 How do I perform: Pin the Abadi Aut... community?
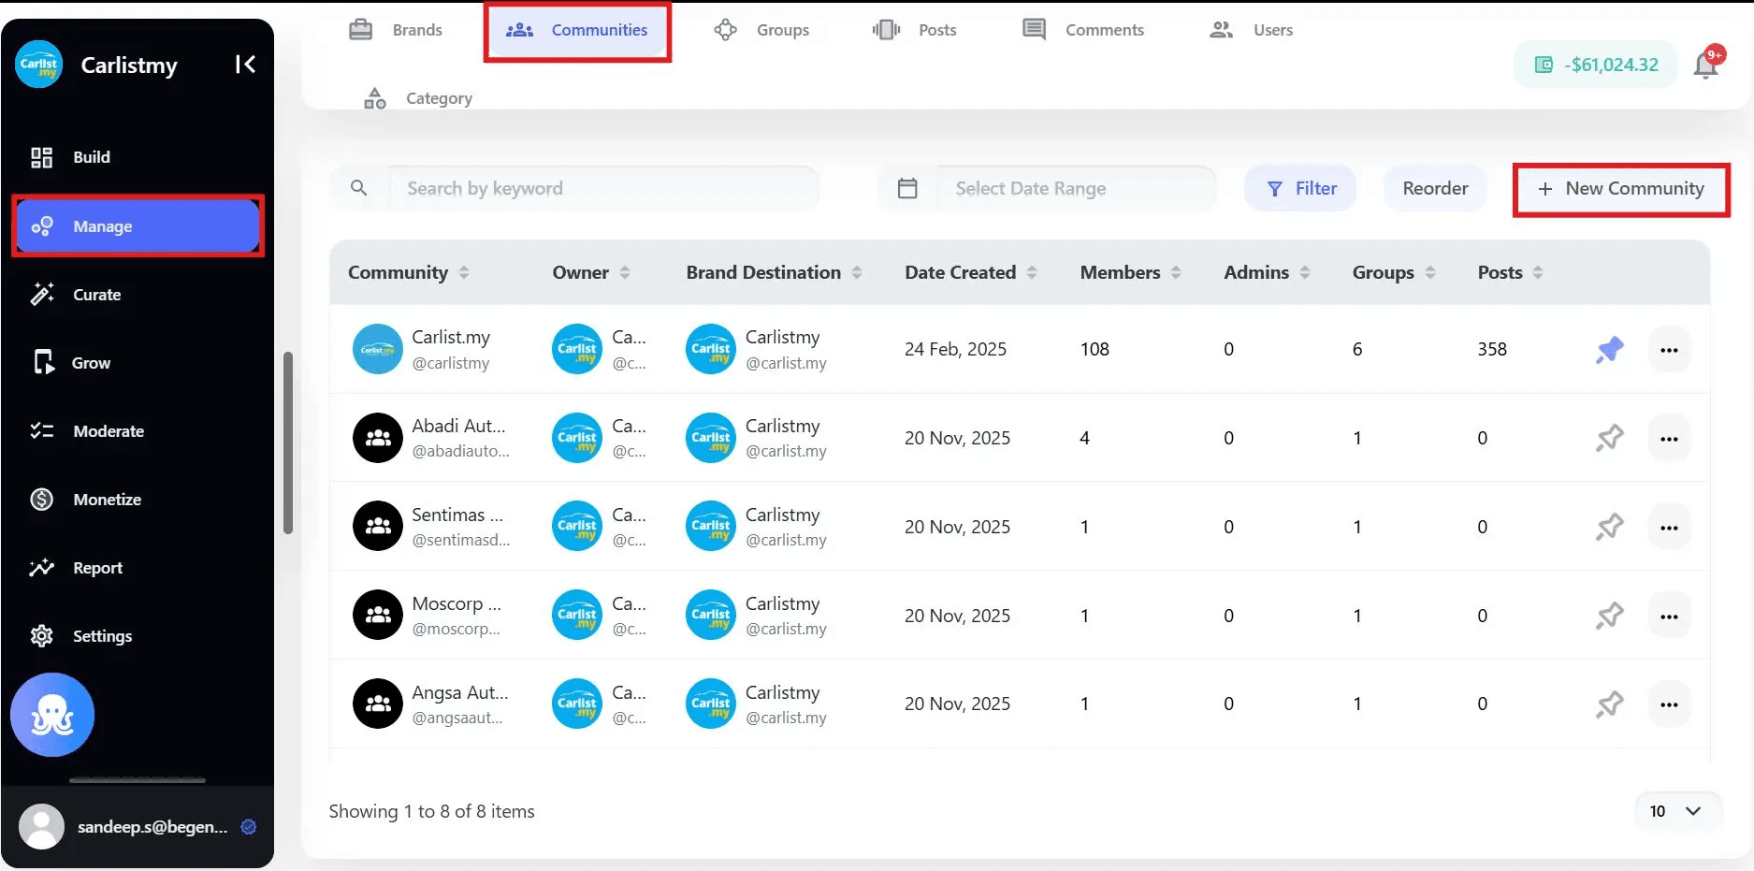point(1610,438)
